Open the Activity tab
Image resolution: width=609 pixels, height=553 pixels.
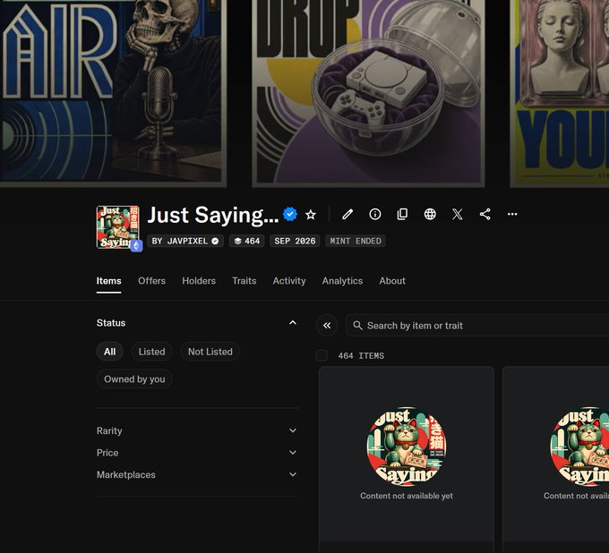[289, 281]
